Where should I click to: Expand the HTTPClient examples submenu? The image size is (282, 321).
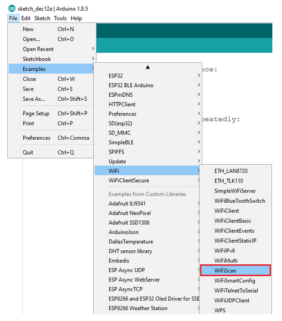[147, 104]
